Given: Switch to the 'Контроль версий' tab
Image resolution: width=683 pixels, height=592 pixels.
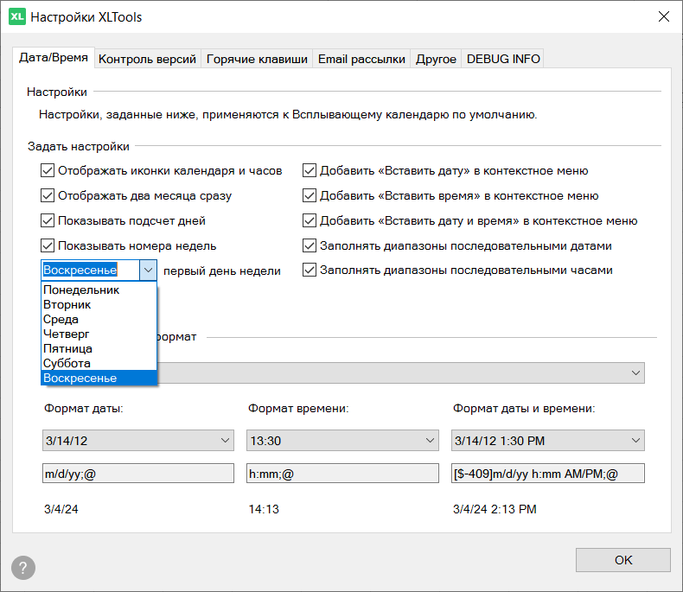Looking at the screenshot, I should 148,59.
